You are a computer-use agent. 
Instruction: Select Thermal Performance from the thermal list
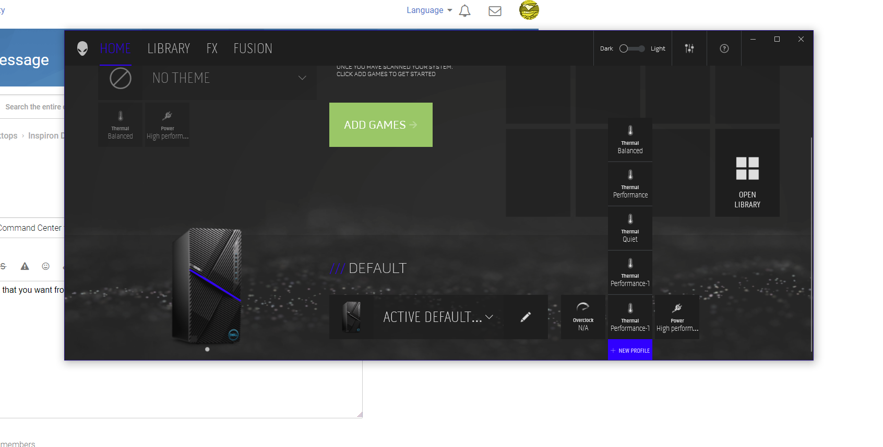[630, 184]
